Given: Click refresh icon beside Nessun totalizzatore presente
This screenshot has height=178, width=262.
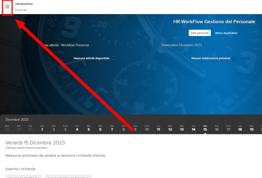Looking at the screenshot, I should tap(234, 59).
